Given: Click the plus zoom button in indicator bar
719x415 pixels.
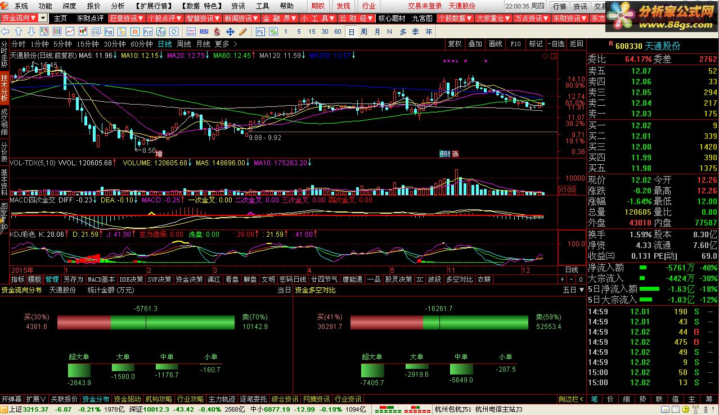Looking at the screenshot, I should pyautogui.click(x=562, y=279).
